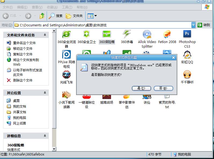
Task: Collapse the 其它位置 panel
Action: (45, 93)
